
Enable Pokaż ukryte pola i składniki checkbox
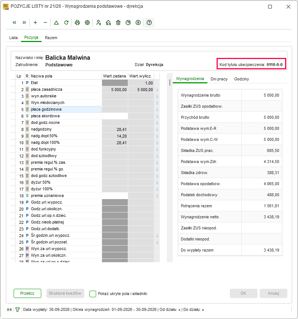pos(93,294)
